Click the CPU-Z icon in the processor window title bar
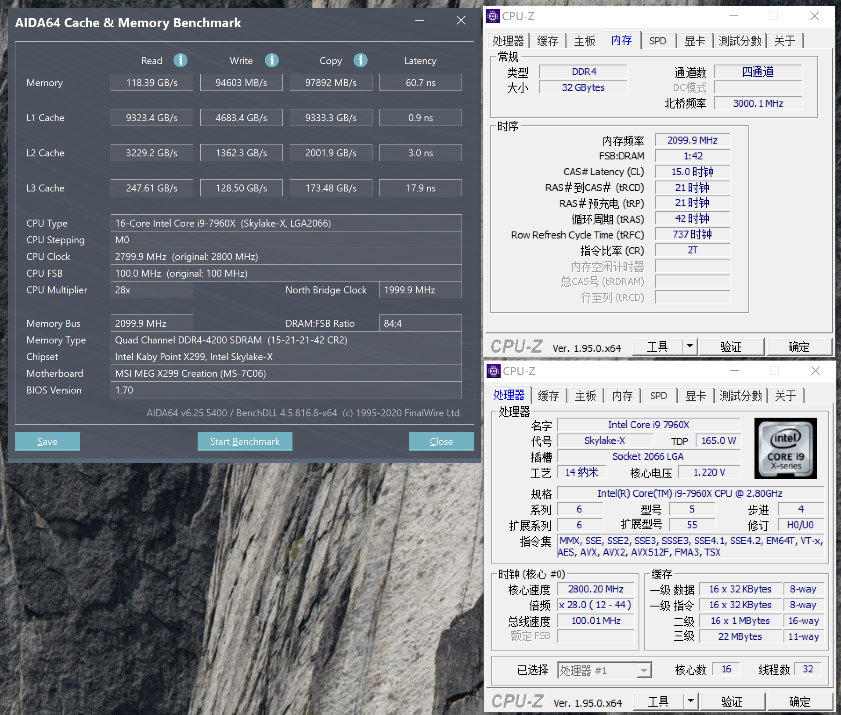This screenshot has width=841, height=715. 494,371
